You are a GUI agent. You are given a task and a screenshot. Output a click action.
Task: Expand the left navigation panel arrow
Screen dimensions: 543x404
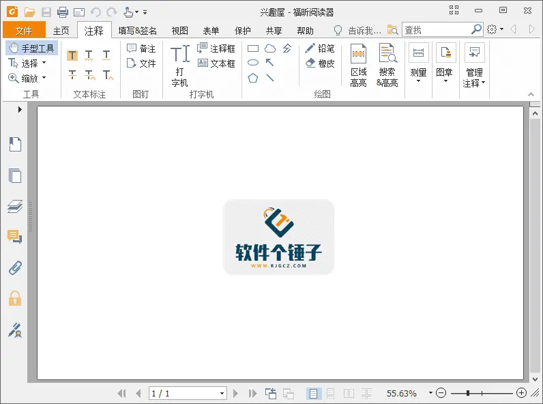[x=20, y=109]
